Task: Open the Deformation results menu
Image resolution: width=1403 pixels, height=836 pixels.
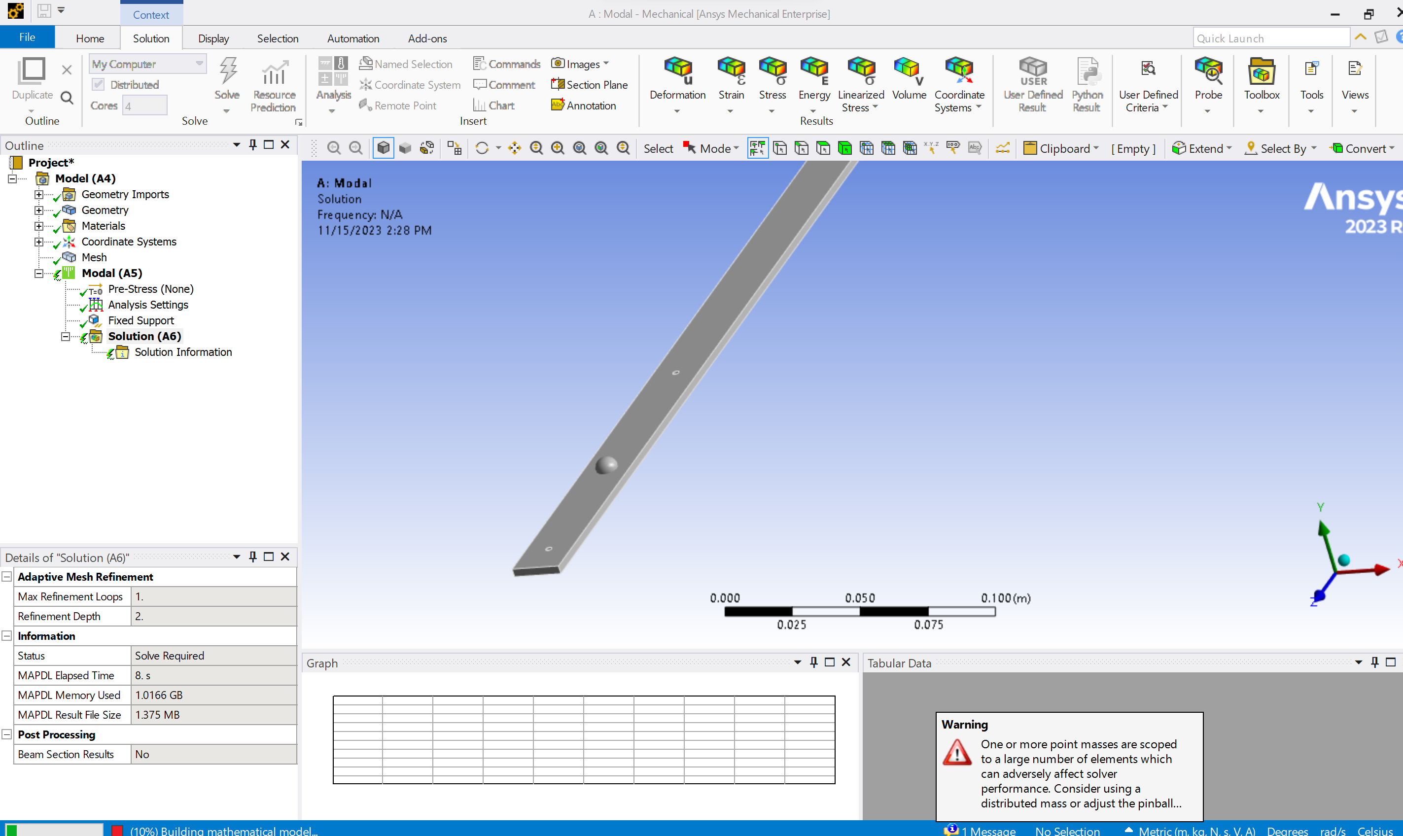Action: [677, 84]
